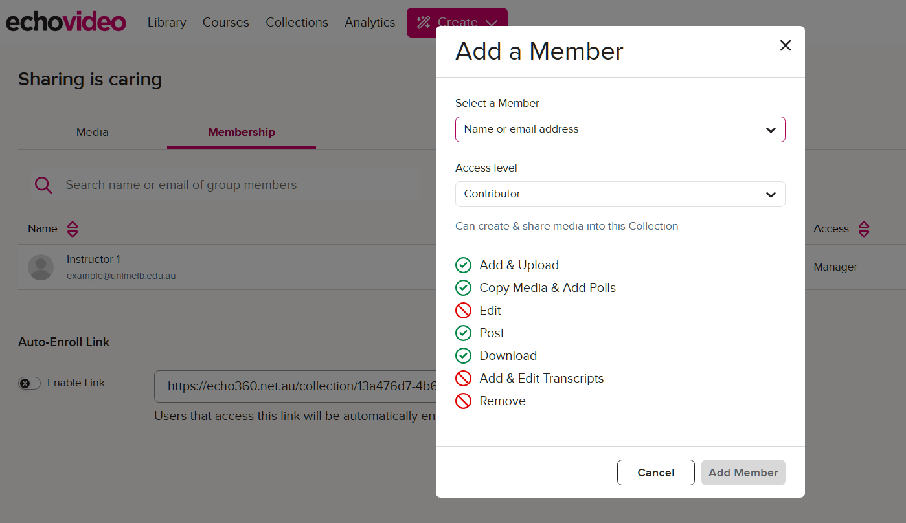Click the Add Member button
Image resolution: width=906 pixels, height=523 pixels.
coord(743,473)
